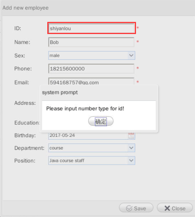Confirm the system prompt with 确定
The height and width of the screenshot is (217, 195).
point(101,121)
